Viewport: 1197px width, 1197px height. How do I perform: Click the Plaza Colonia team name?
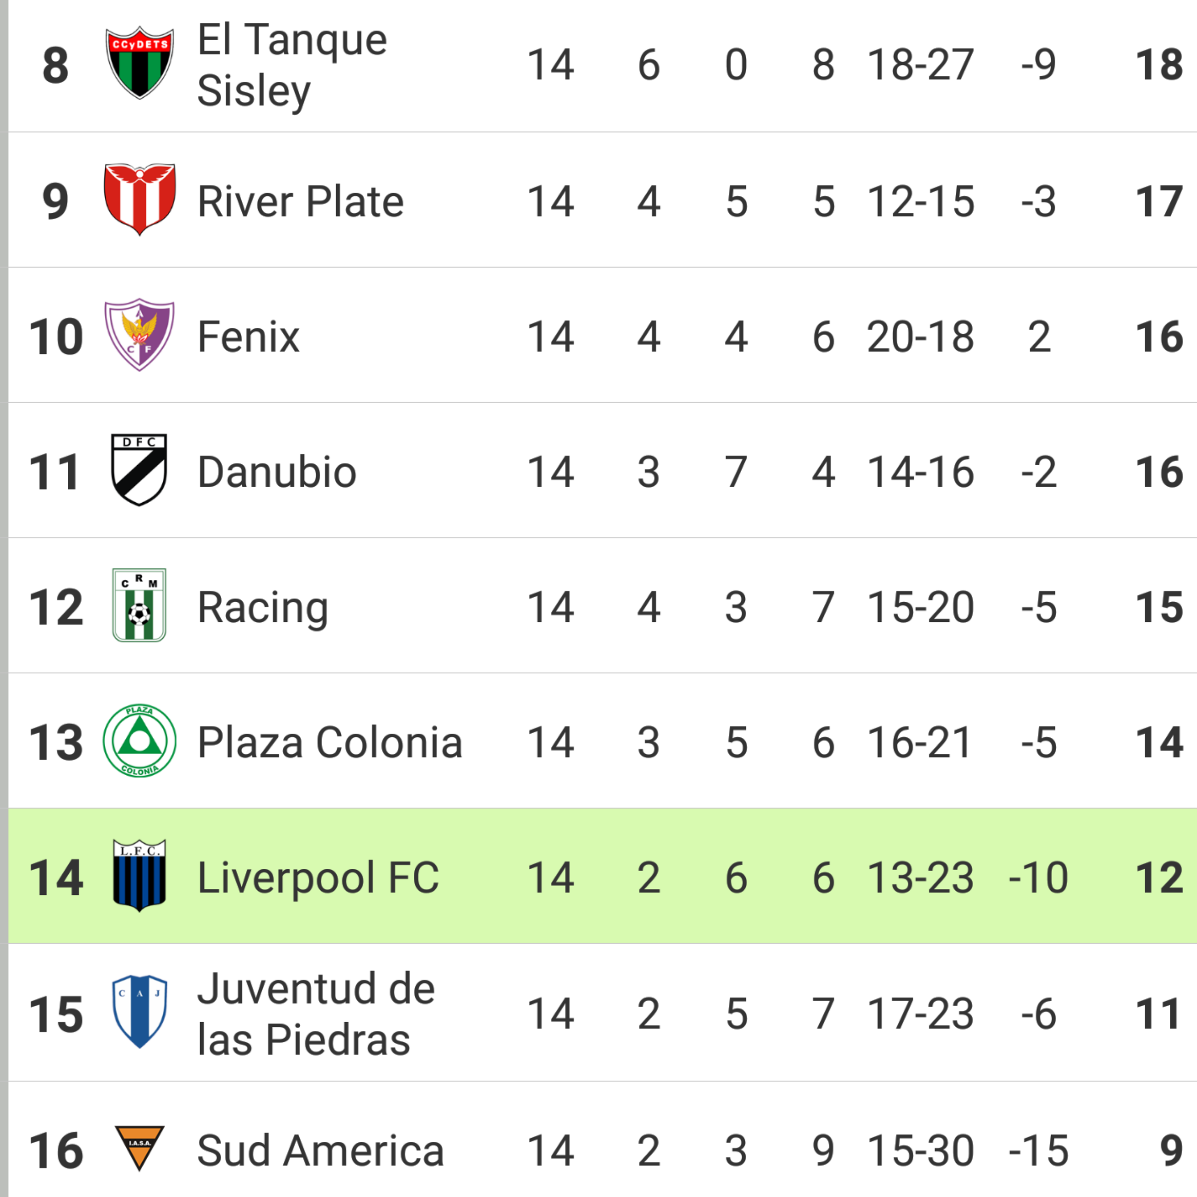click(x=330, y=743)
